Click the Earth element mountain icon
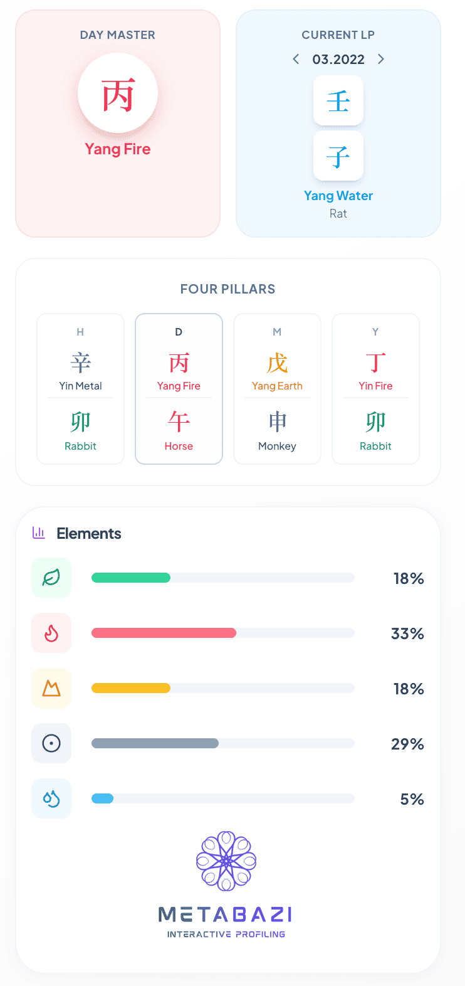This screenshot has width=465, height=986. 51,688
